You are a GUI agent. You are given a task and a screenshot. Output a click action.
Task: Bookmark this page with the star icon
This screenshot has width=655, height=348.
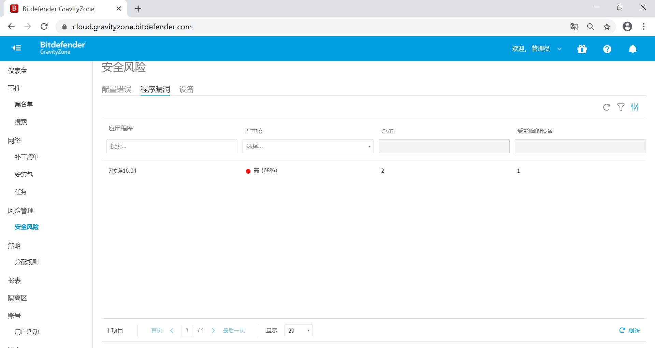pyautogui.click(x=607, y=27)
